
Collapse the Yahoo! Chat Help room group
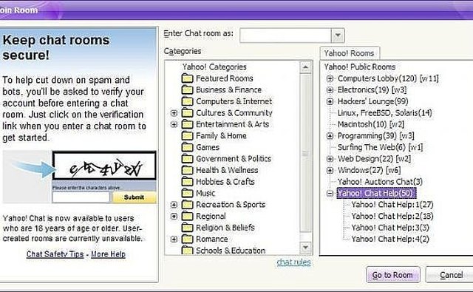point(330,194)
